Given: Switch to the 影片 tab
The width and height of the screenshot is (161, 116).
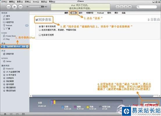Looking at the screenshot, I should (x=81, y=13).
